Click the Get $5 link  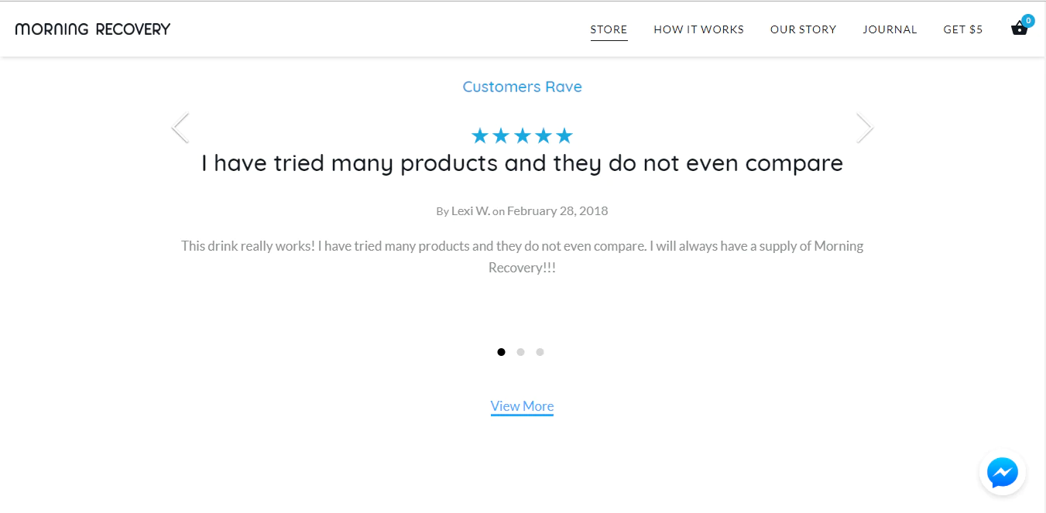[x=962, y=29]
